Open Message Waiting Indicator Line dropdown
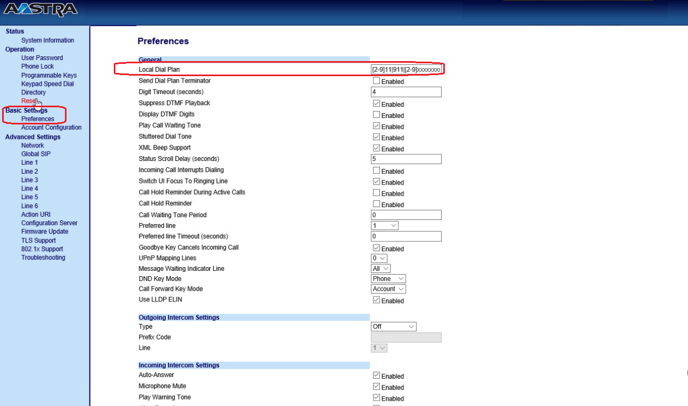688x406 pixels. click(380, 269)
